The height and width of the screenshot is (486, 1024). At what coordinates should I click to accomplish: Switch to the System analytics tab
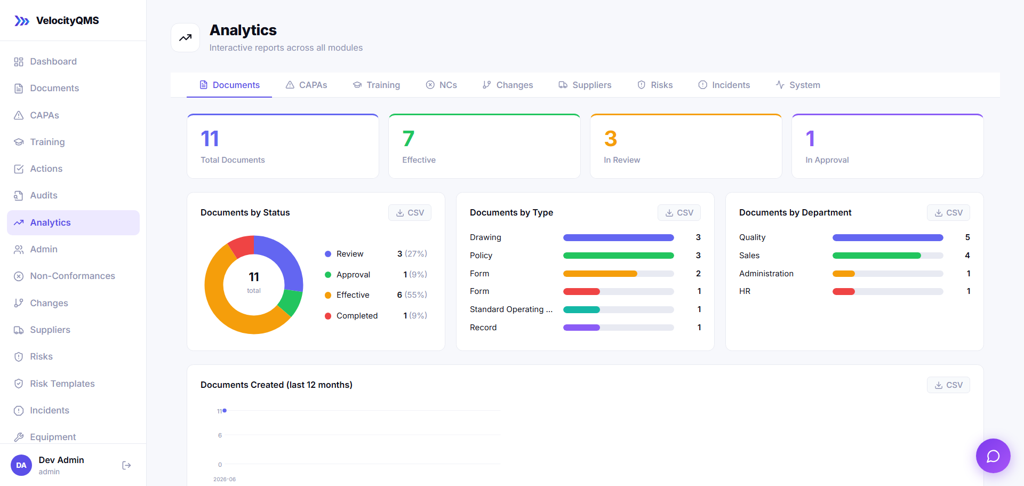click(x=798, y=85)
